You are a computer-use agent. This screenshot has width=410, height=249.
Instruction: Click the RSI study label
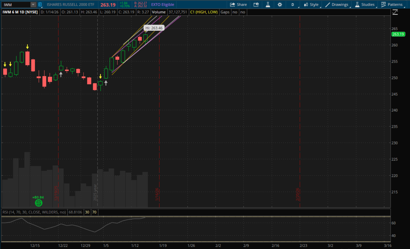point(34,212)
